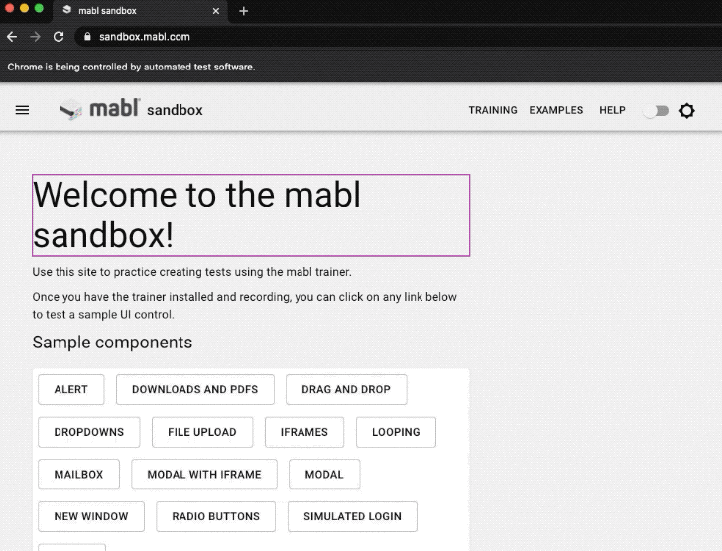This screenshot has width=722, height=551.
Task: Open the hamburger navigation menu
Action: tap(22, 110)
